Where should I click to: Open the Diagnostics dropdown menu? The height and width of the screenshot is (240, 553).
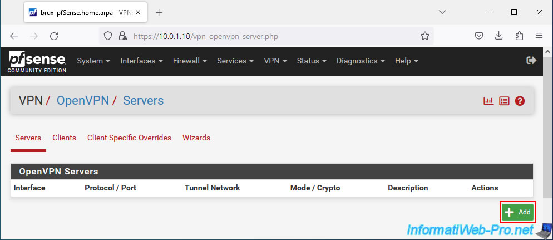361,61
